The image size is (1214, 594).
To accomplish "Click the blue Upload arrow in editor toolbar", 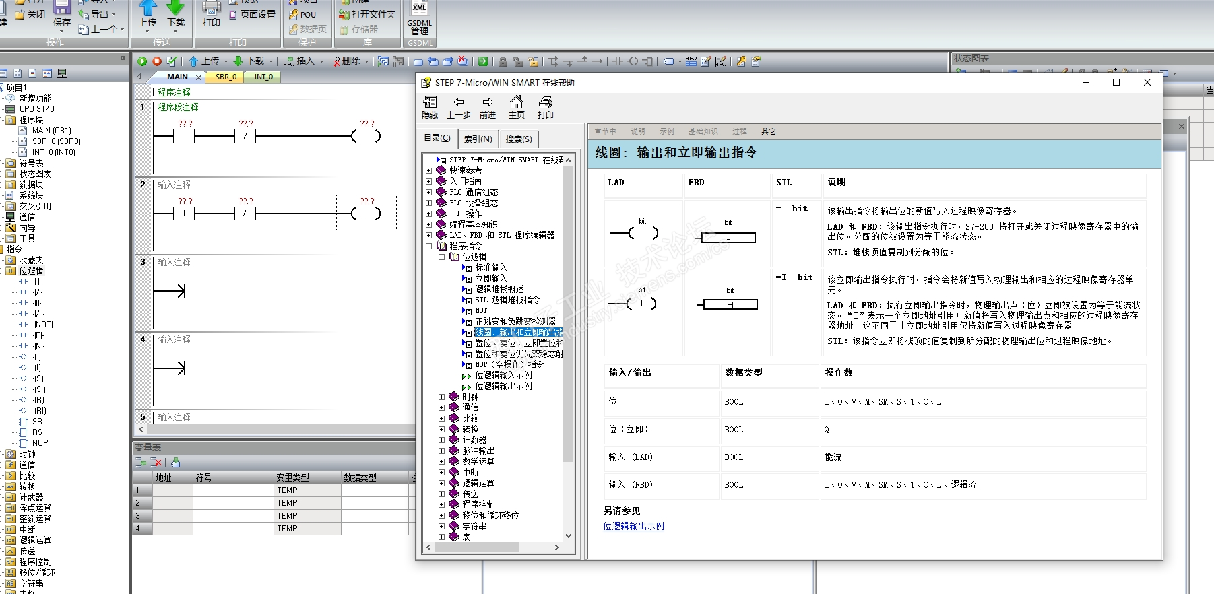I will pos(193,61).
